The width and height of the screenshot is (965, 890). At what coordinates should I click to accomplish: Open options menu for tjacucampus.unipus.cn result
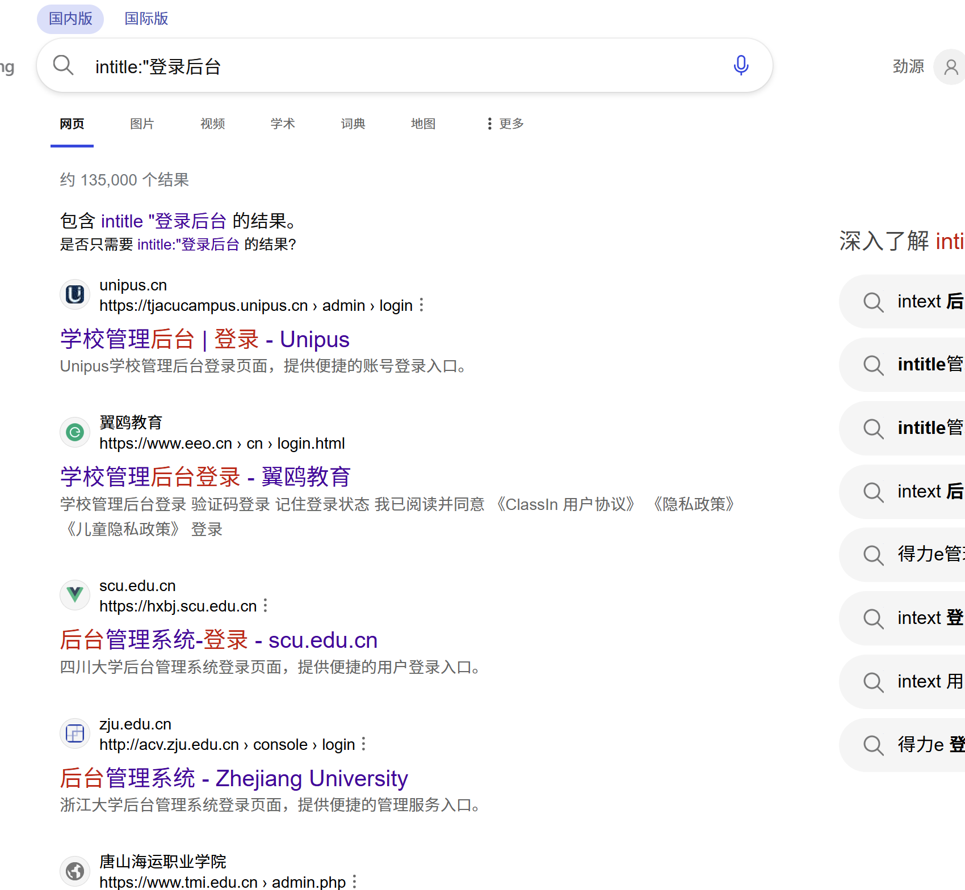(421, 305)
